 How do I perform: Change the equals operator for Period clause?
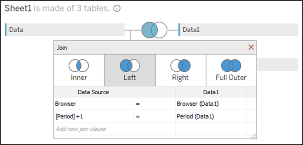click(x=155, y=116)
